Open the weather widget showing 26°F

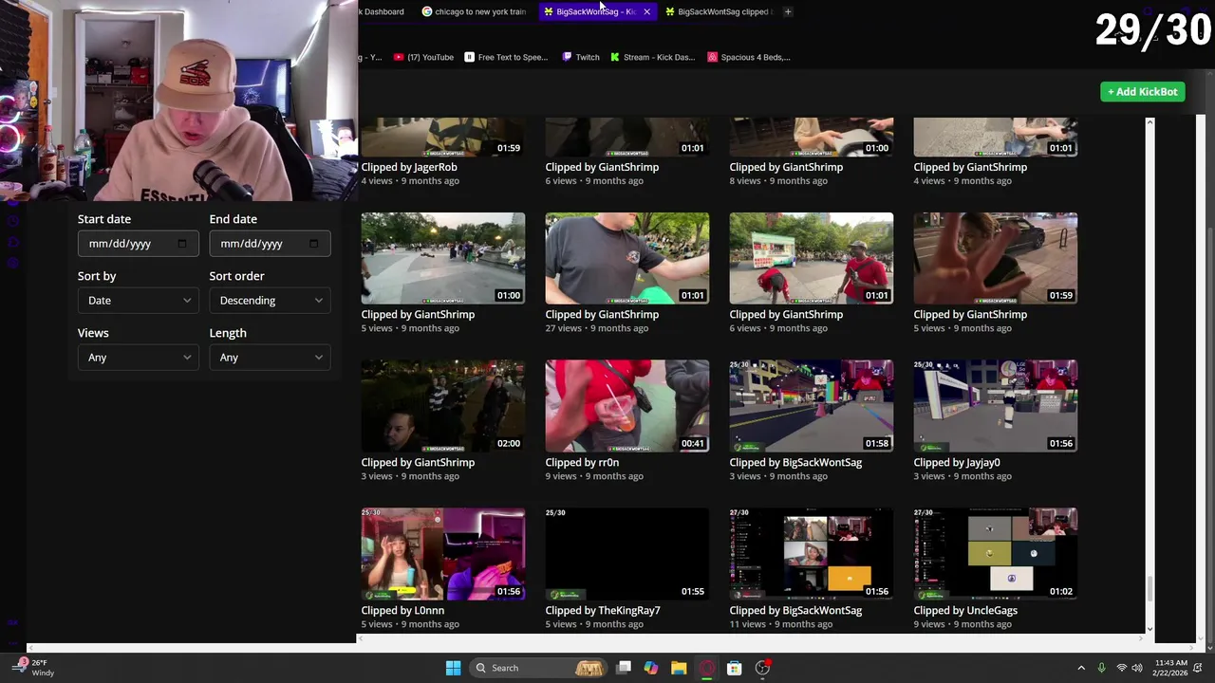click(x=33, y=668)
